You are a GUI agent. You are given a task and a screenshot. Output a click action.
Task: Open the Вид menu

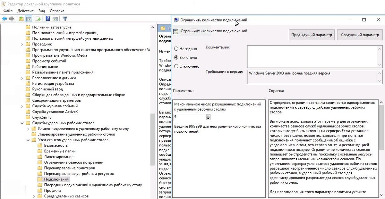[x=42, y=11]
